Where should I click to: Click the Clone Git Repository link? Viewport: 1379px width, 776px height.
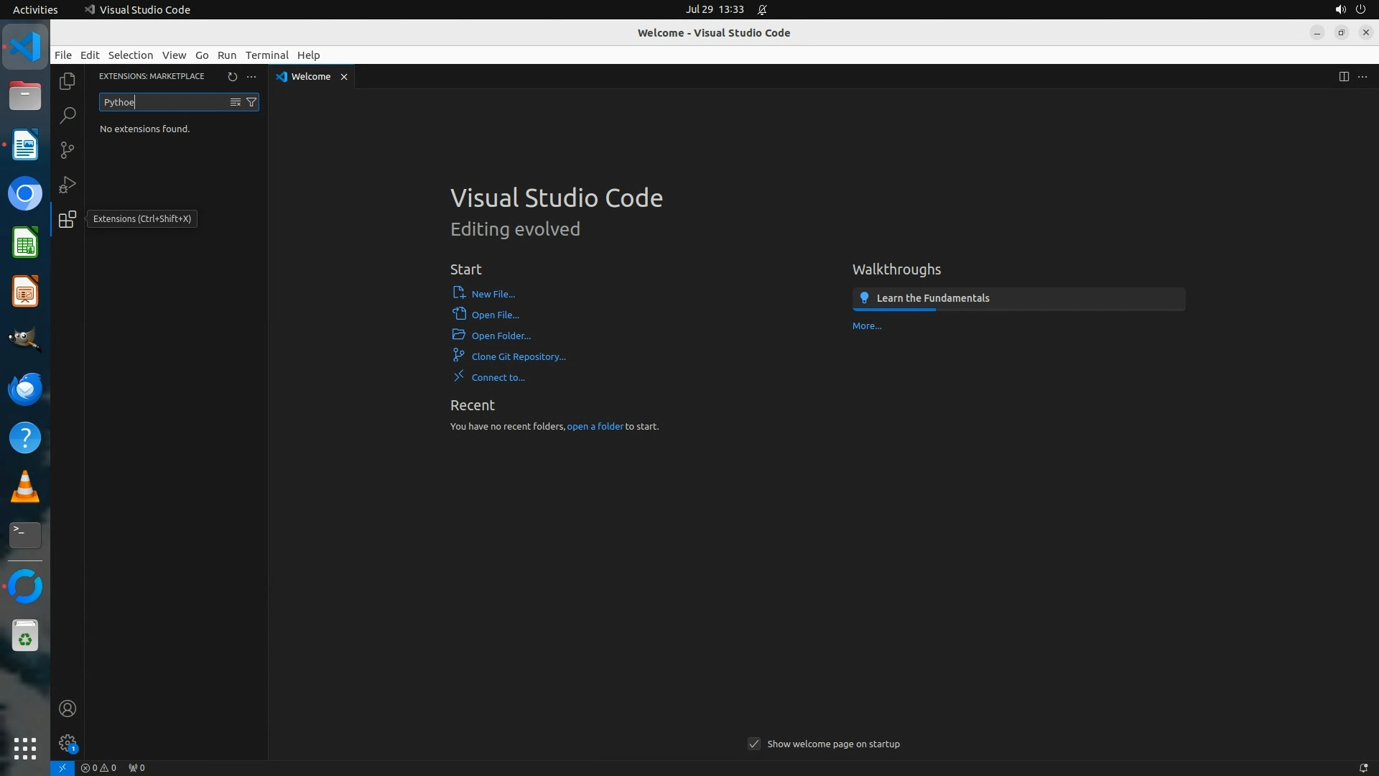pyautogui.click(x=518, y=356)
